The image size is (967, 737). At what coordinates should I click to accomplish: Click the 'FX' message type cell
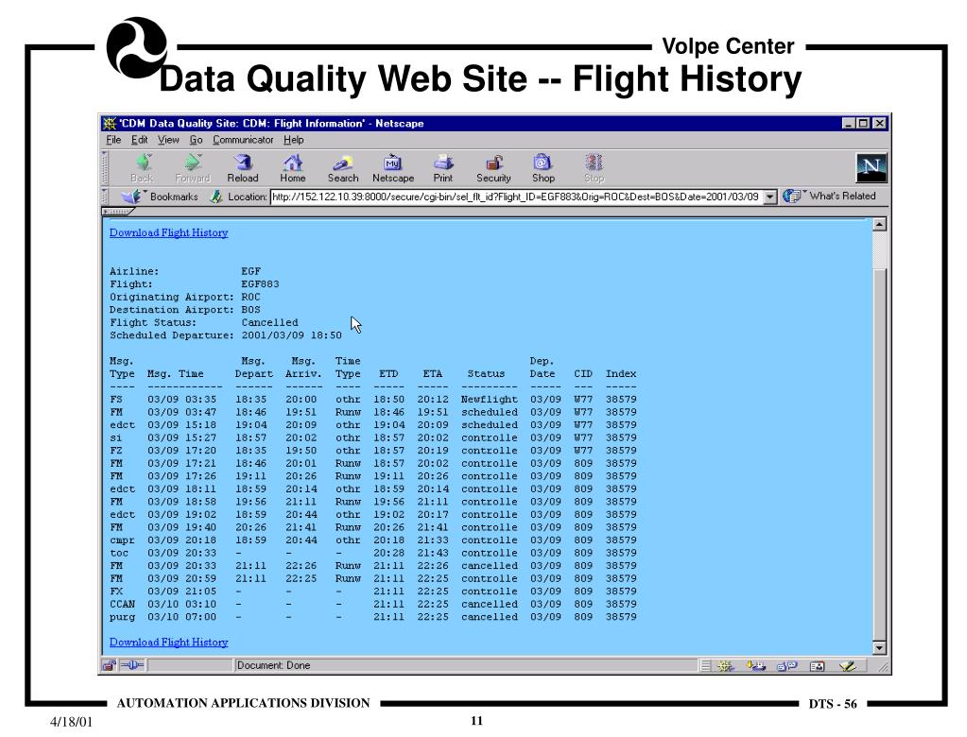coord(116,591)
